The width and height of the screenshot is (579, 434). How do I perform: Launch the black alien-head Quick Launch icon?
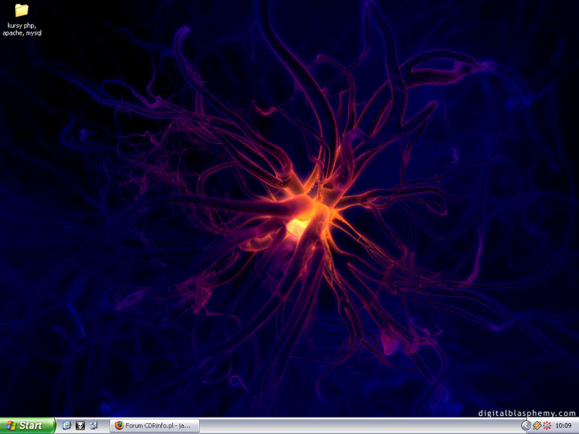coord(80,425)
